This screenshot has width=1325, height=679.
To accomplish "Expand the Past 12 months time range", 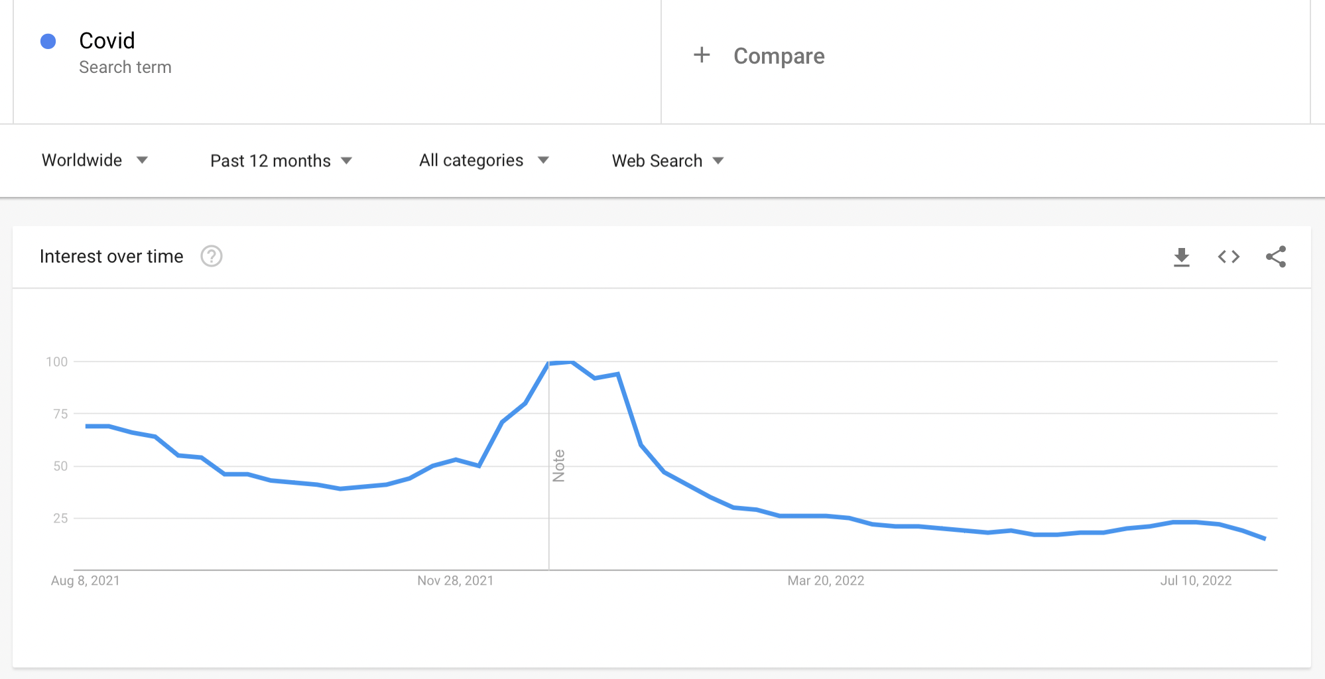I will (x=281, y=161).
